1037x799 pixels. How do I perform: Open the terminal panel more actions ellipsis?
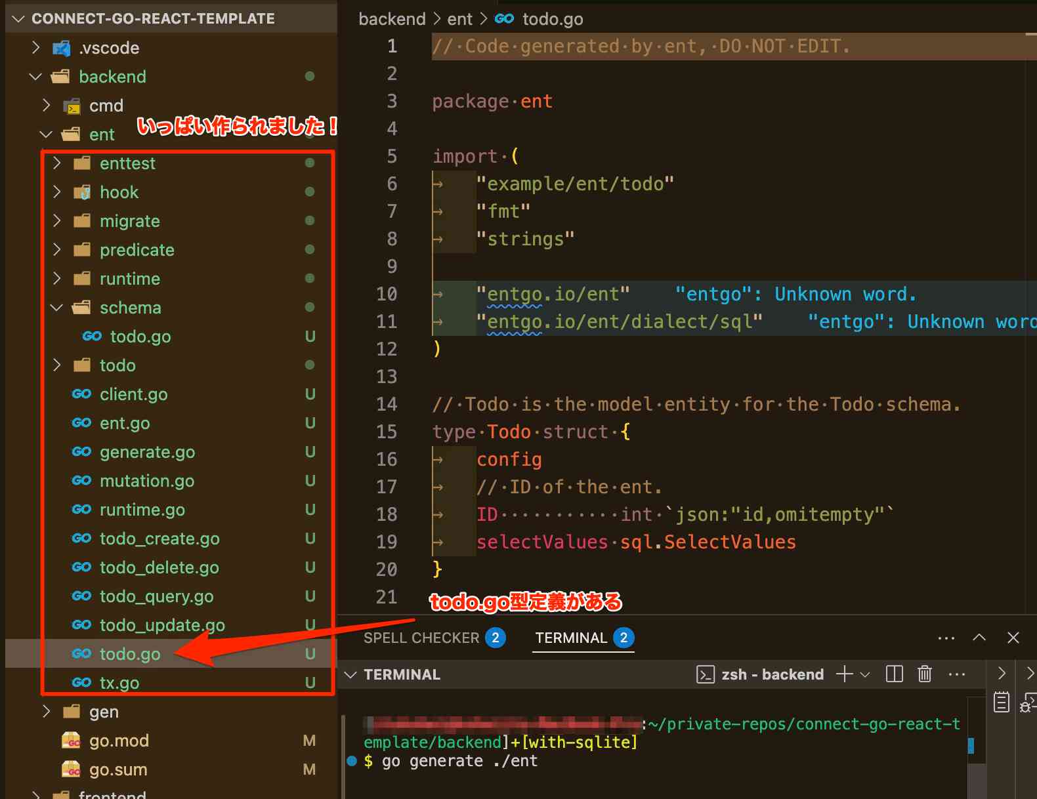point(957,674)
